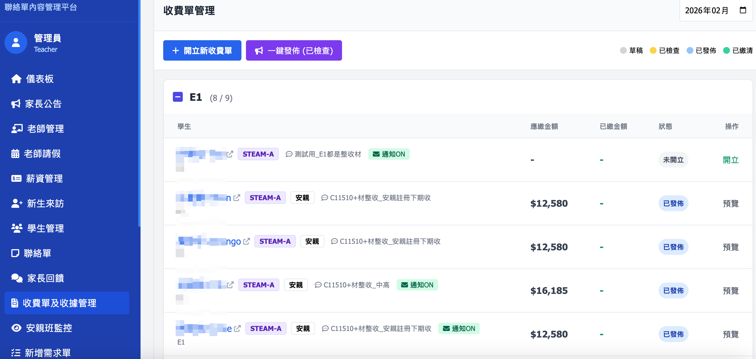This screenshot has width=756, height=359.
Task: Open external link icon in 測試用_E1 row
Action: click(x=230, y=154)
